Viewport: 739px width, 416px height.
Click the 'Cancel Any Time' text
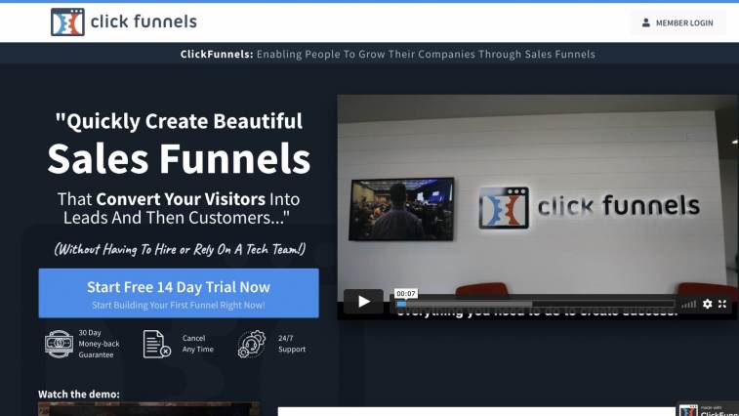point(198,344)
